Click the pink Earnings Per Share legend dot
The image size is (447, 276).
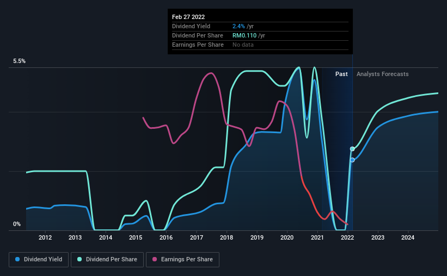155,260
